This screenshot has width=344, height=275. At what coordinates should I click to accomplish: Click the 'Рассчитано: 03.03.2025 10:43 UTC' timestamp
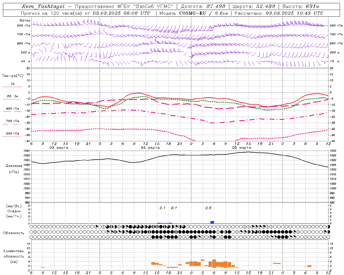point(279,13)
